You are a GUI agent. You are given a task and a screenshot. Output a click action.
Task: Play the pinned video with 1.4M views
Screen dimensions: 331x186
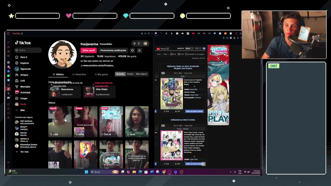click(60, 121)
